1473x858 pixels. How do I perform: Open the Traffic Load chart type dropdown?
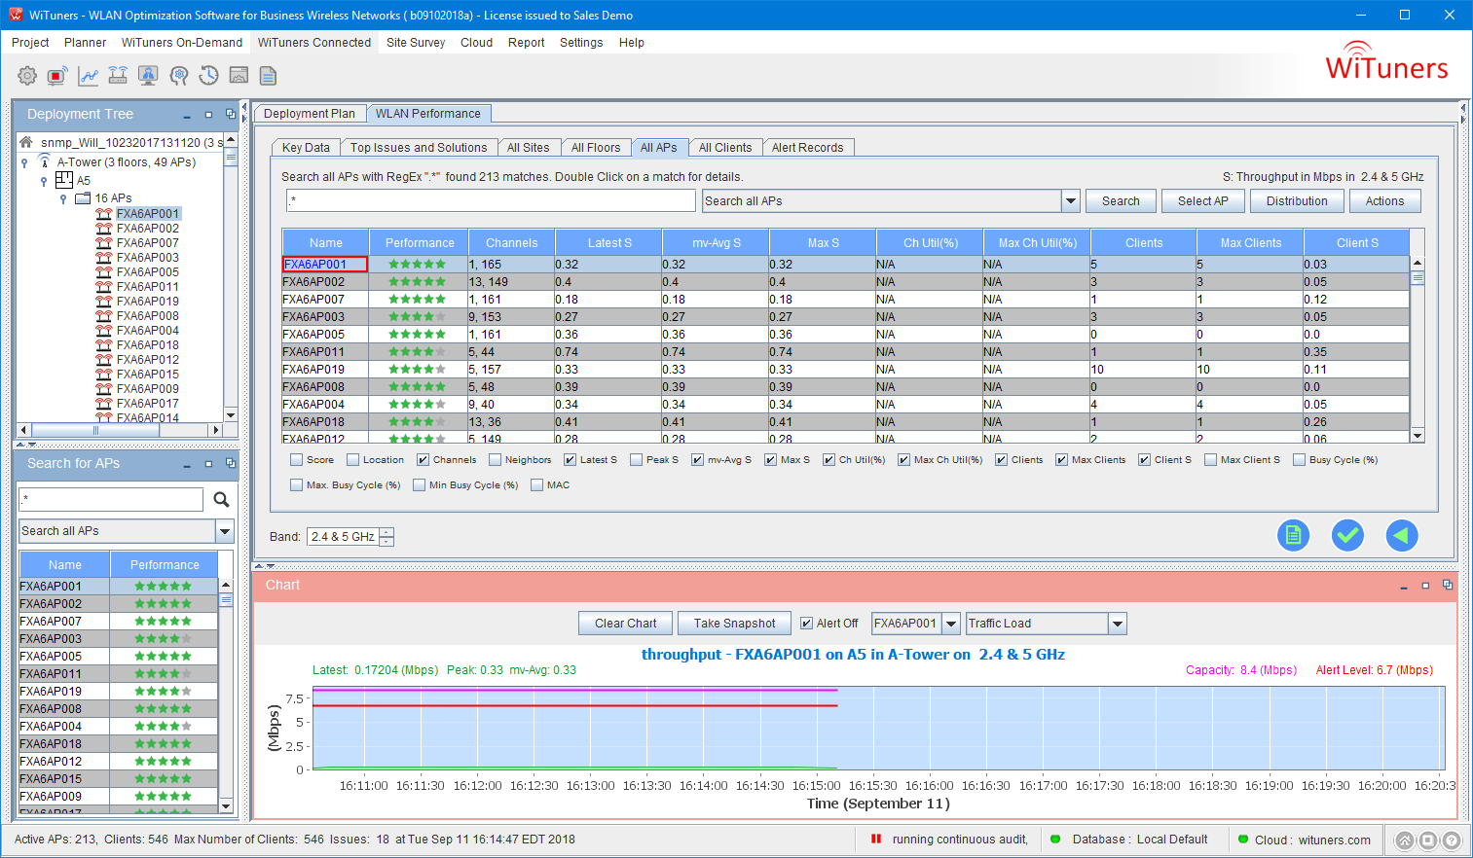click(1118, 624)
